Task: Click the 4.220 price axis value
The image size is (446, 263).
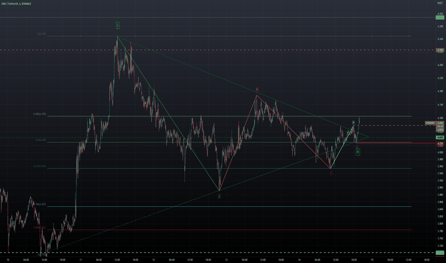Action: 440,78
